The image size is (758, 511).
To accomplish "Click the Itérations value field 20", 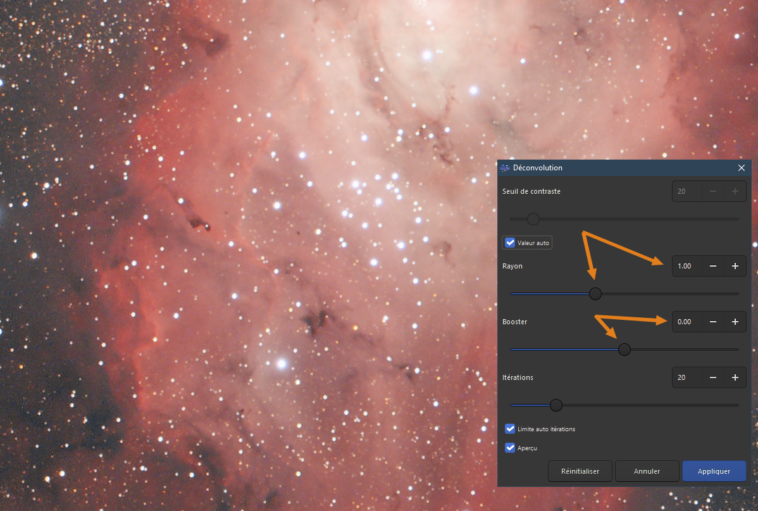I will (x=687, y=377).
